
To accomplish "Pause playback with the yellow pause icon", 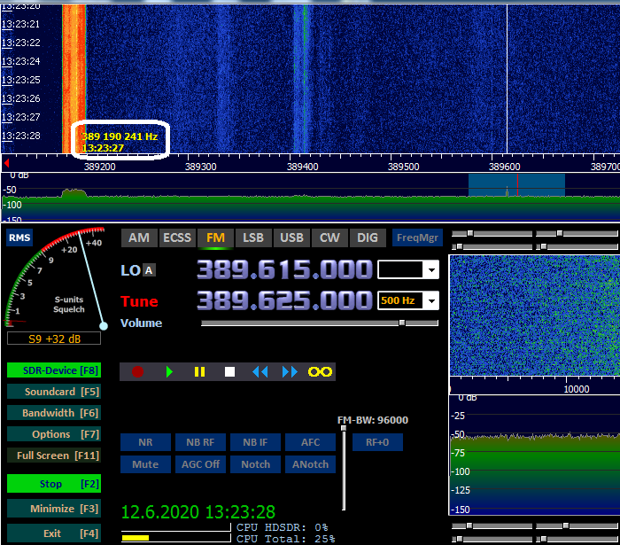I will click(x=199, y=372).
